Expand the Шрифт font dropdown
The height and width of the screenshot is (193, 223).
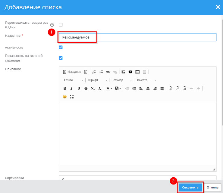pyautogui.click(x=98, y=80)
